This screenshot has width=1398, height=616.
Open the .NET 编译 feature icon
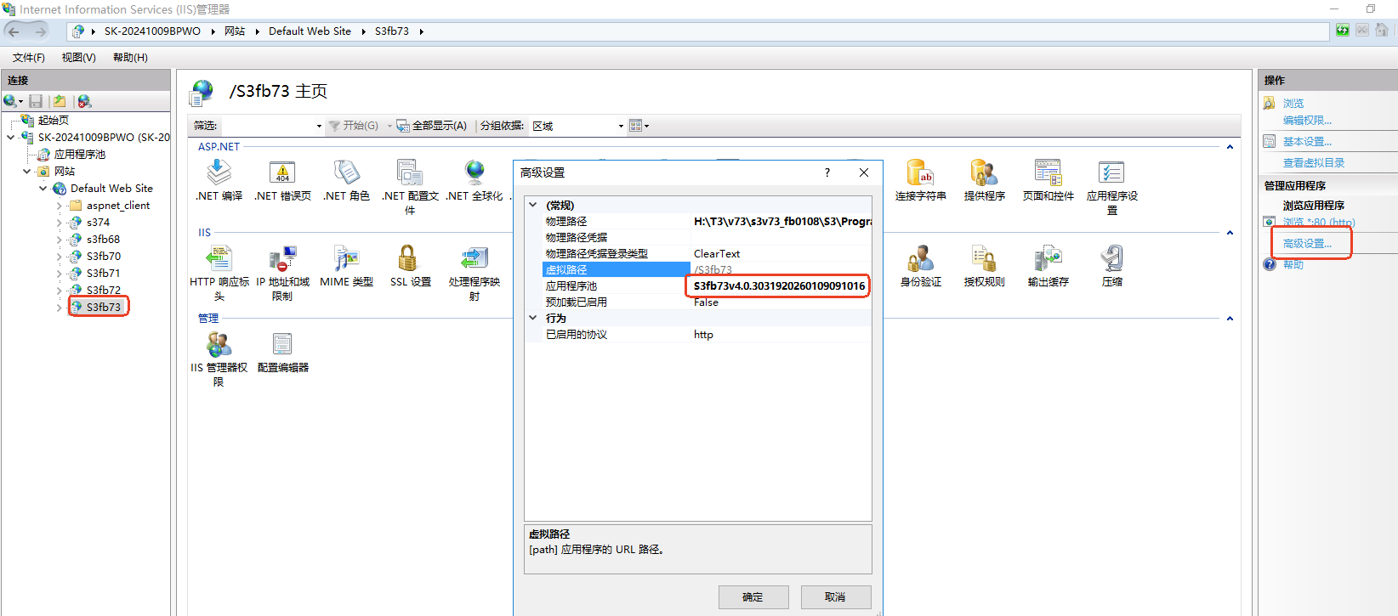tap(219, 172)
